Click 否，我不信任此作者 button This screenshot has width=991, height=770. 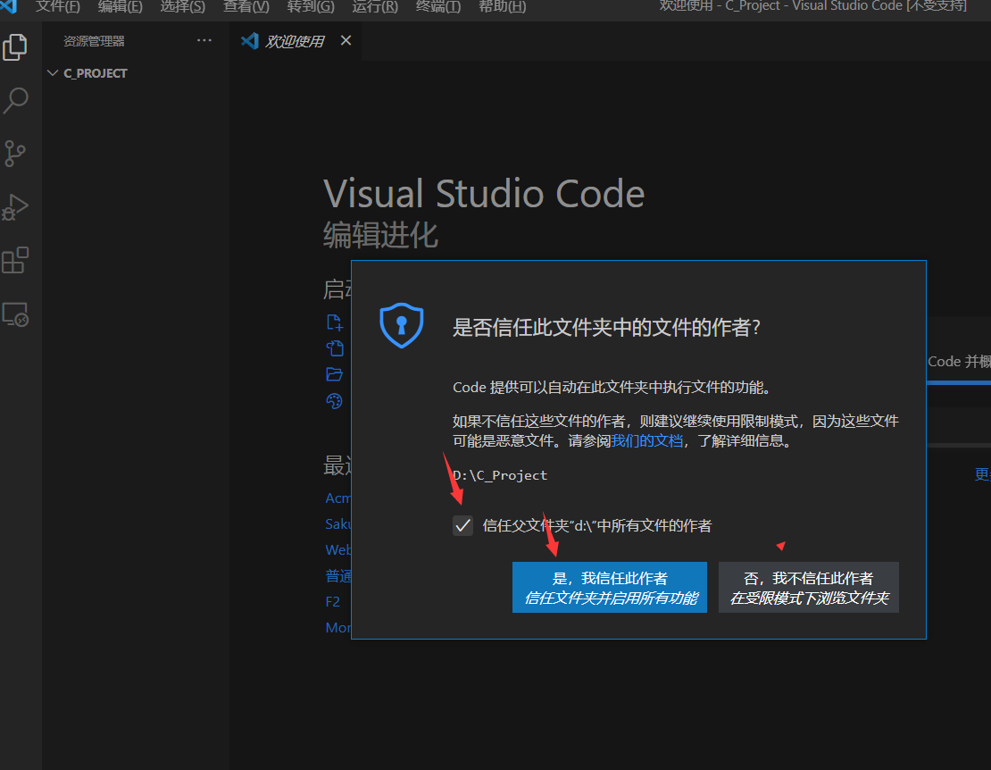point(808,587)
